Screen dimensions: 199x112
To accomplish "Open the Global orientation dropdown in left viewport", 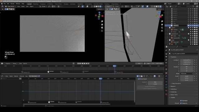I will (43, 6).
